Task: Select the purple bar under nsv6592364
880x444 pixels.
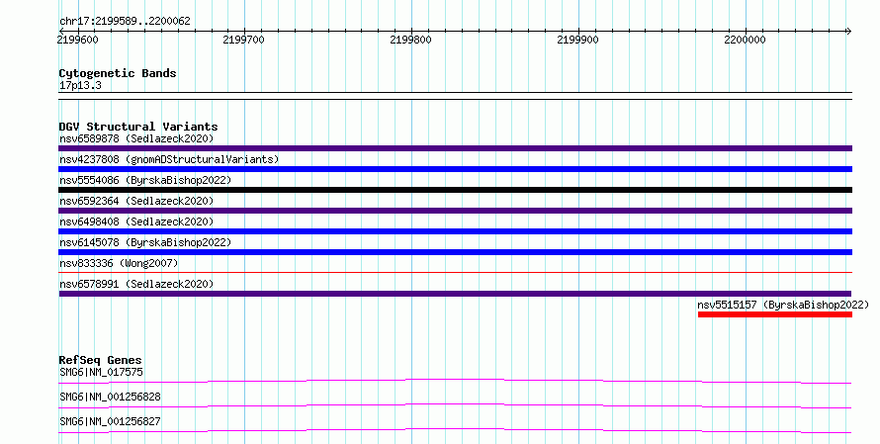Action: [x=455, y=211]
